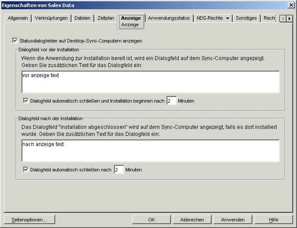Click the Anzeige tab

coord(131,21)
